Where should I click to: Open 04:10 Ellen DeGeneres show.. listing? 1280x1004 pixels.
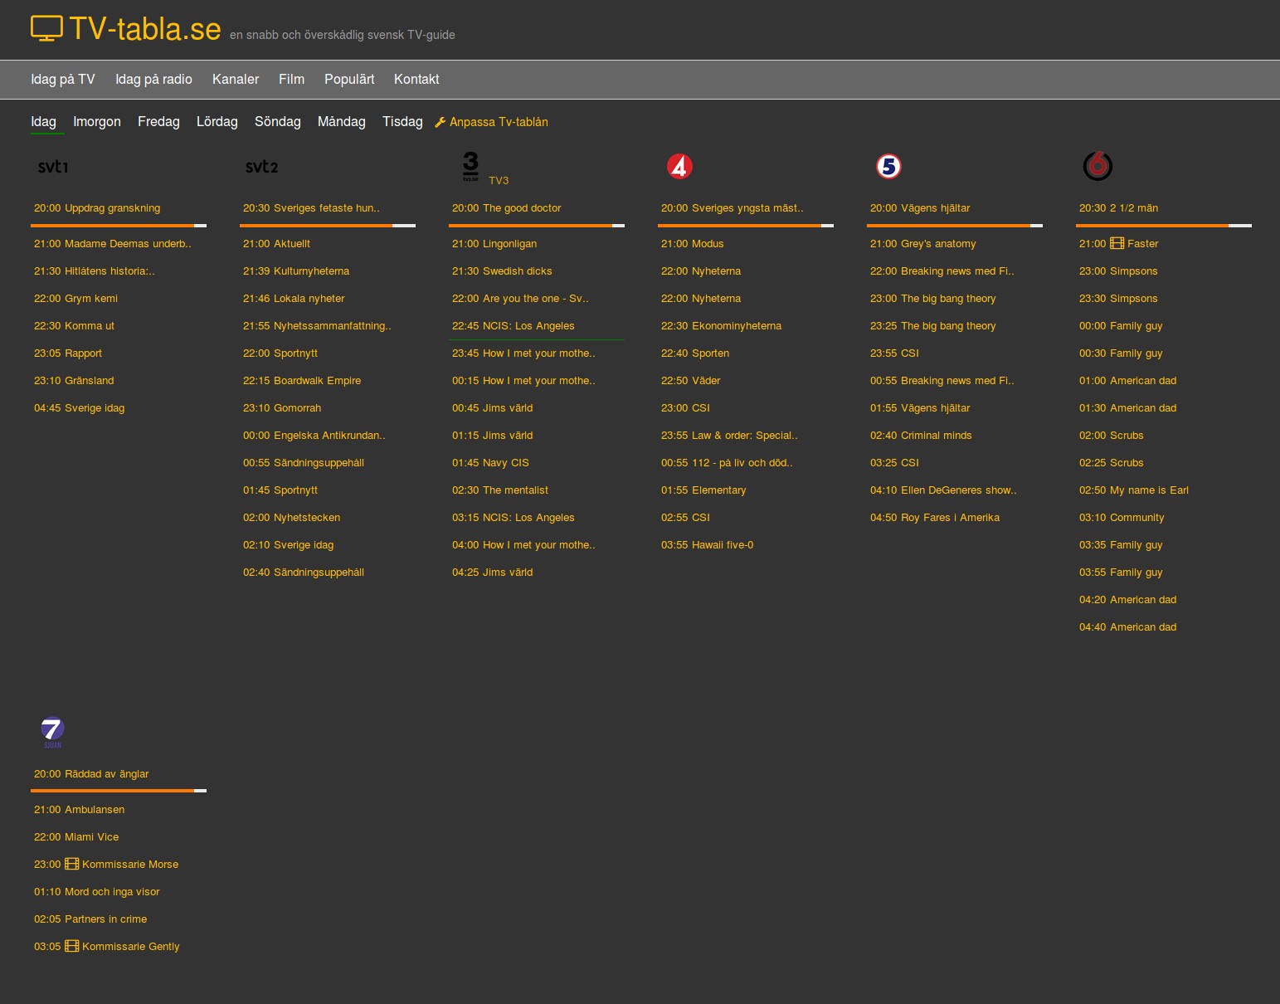pos(943,490)
